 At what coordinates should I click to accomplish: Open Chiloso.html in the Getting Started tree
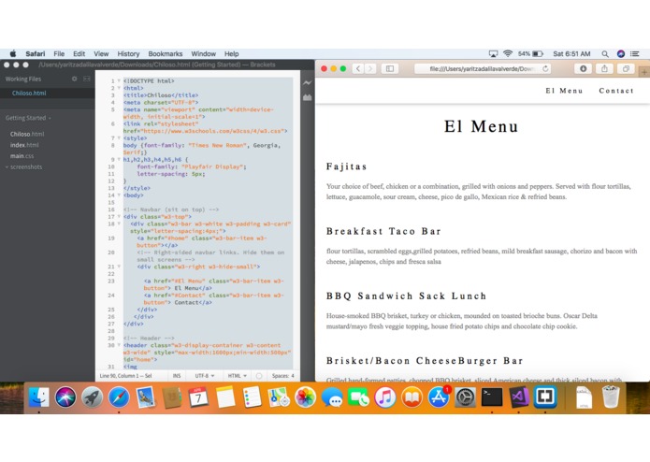tap(27, 135)
